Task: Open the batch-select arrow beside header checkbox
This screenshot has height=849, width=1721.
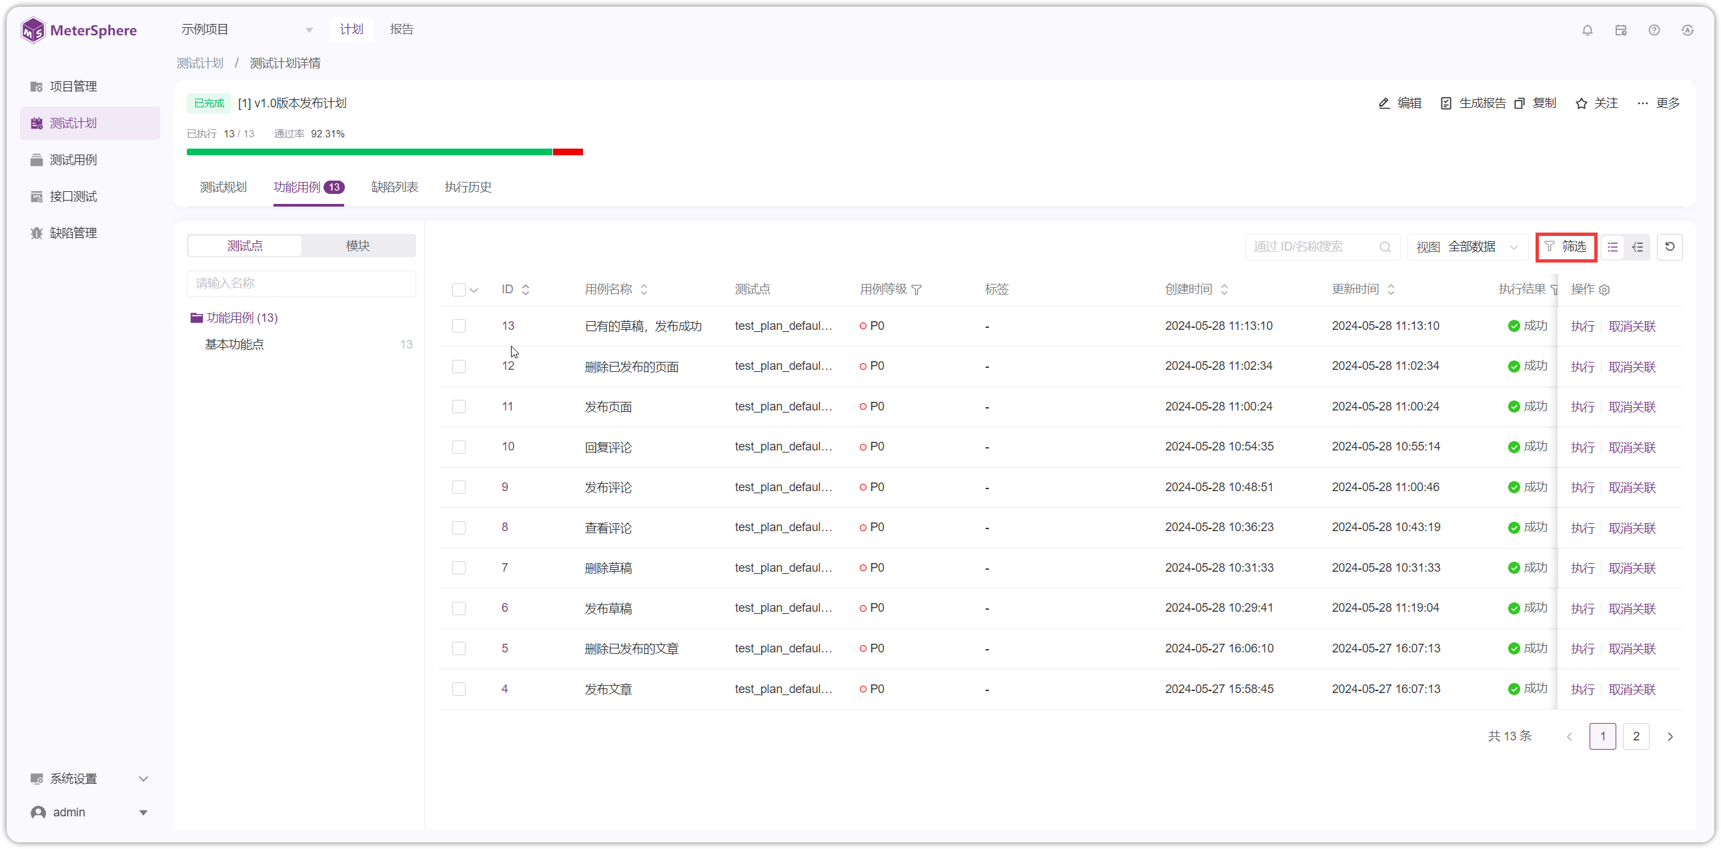Action: tap(474, 291)
